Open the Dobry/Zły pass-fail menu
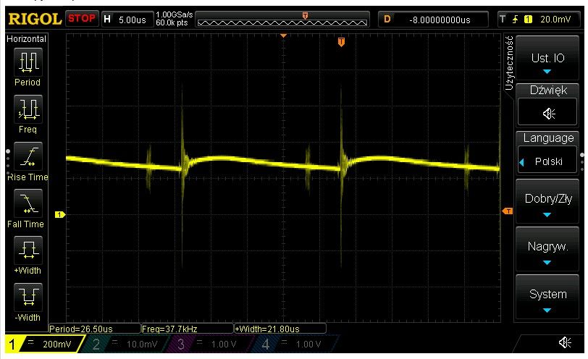Screen dimensions: 588x359 [547, 202]
